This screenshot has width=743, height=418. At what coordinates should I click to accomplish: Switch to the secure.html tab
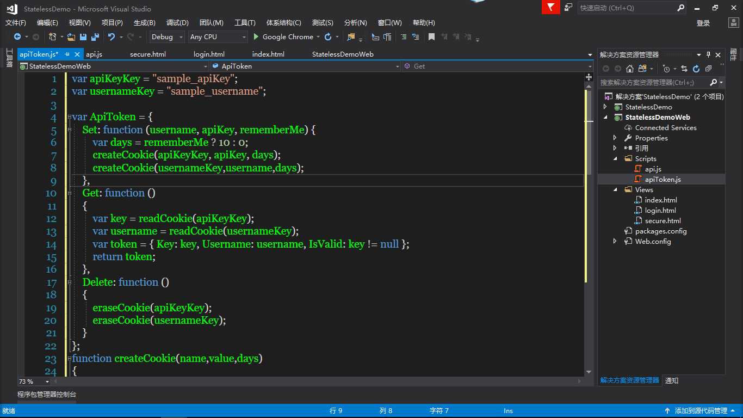(148, 54)
